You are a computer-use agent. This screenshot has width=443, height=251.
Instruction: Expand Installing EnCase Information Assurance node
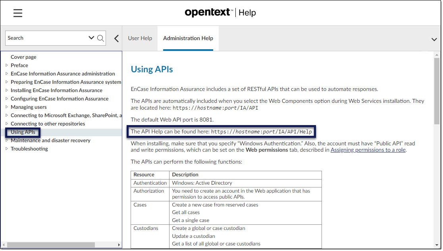coord(7,90)
